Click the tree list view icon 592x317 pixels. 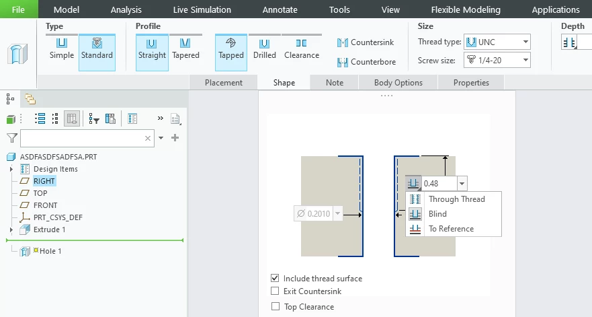coord(40,118)
